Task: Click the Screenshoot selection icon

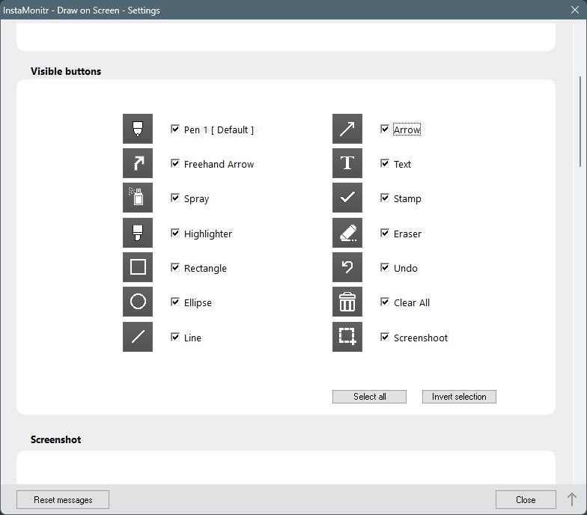Action: pyautogui.click(x=347, y=337)
